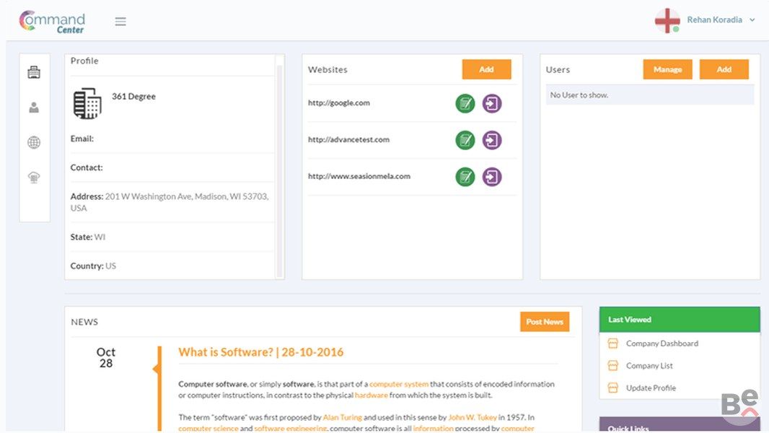The image size is (769, 433).
Task: Select the user icon in left sidebar
Action: click(34, 108)
